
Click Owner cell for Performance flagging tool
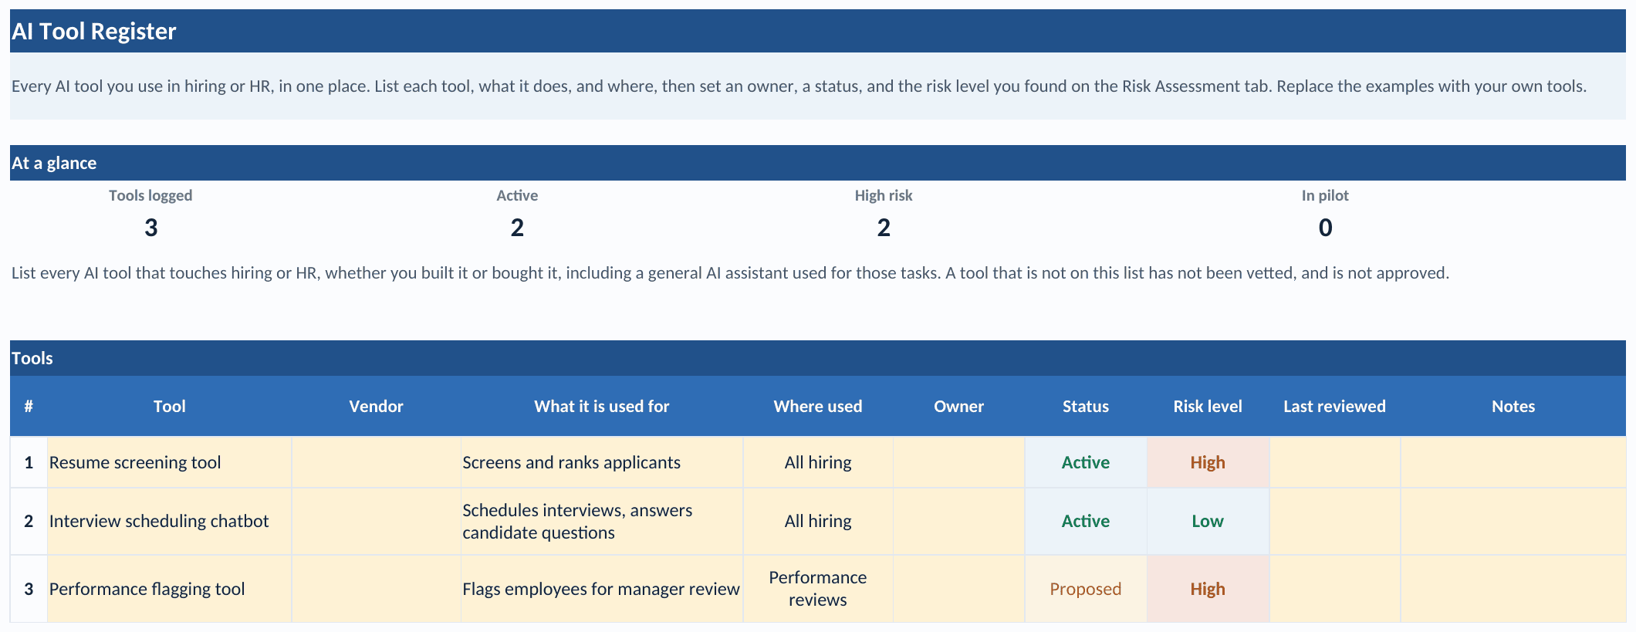(958, 589)
